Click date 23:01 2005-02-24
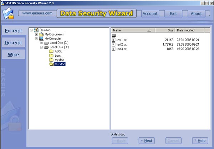This screenshot has height=149, width=214. click(188, 40)
